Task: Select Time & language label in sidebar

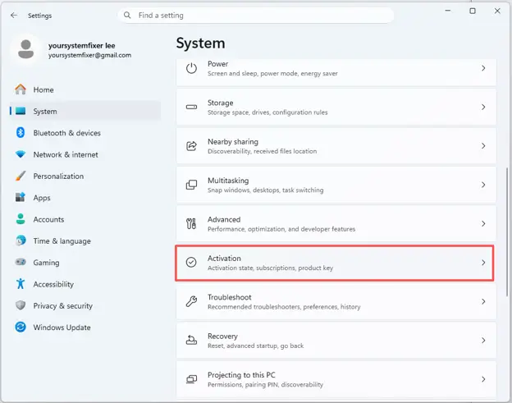Action: (x=62, y=241)
